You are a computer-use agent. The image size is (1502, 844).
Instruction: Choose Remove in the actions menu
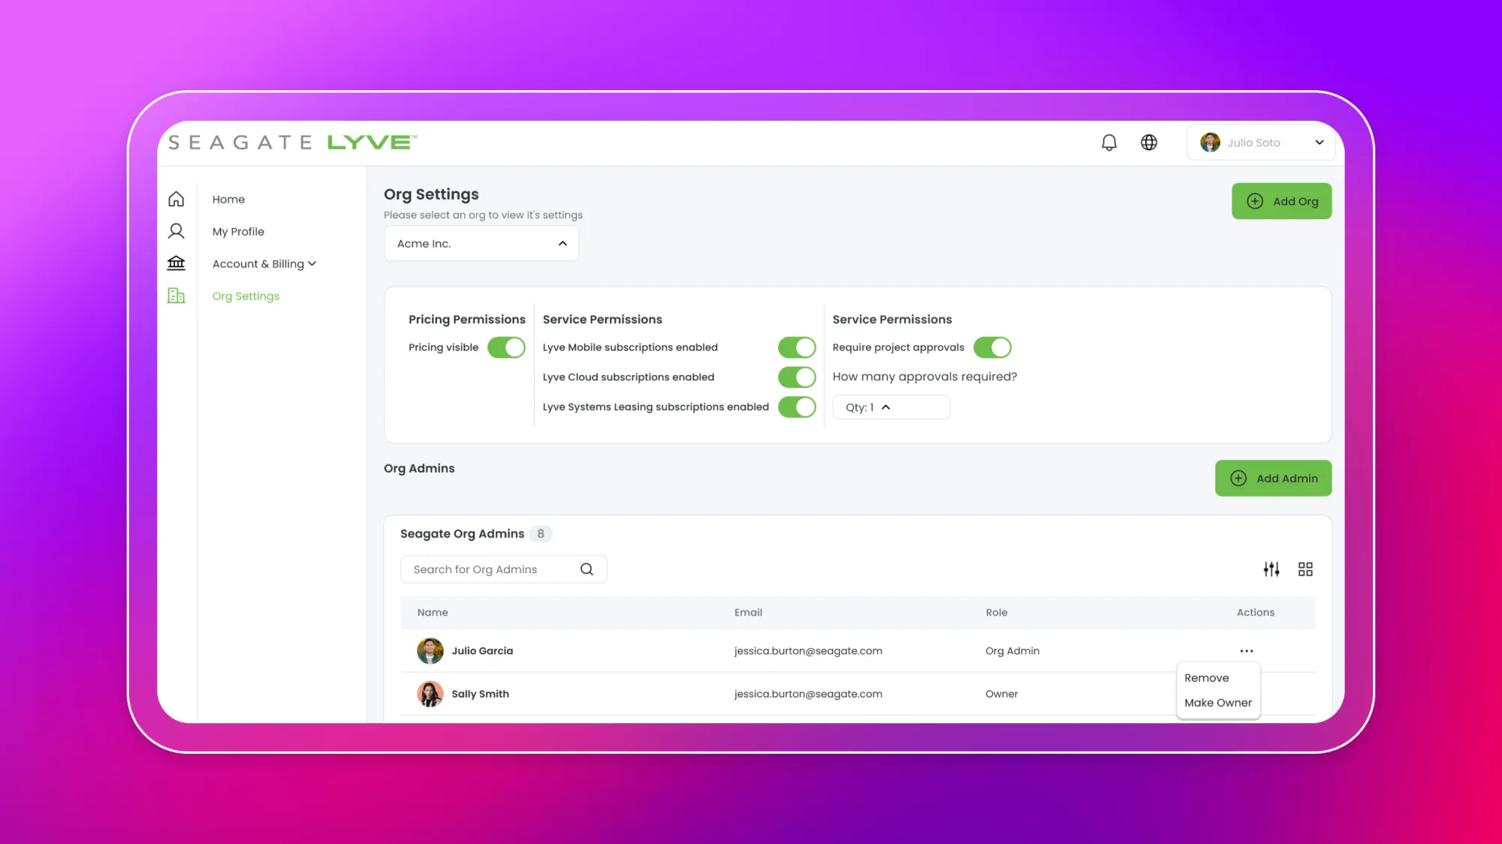point(1206,678)
